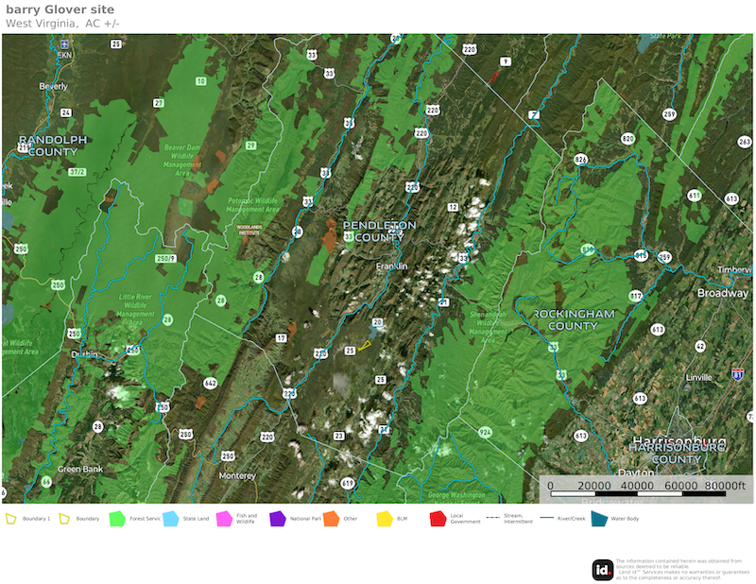This screenshot has width=756, height=584.
Task: Click the route 924 shield on map
Action: pos(486,432)
